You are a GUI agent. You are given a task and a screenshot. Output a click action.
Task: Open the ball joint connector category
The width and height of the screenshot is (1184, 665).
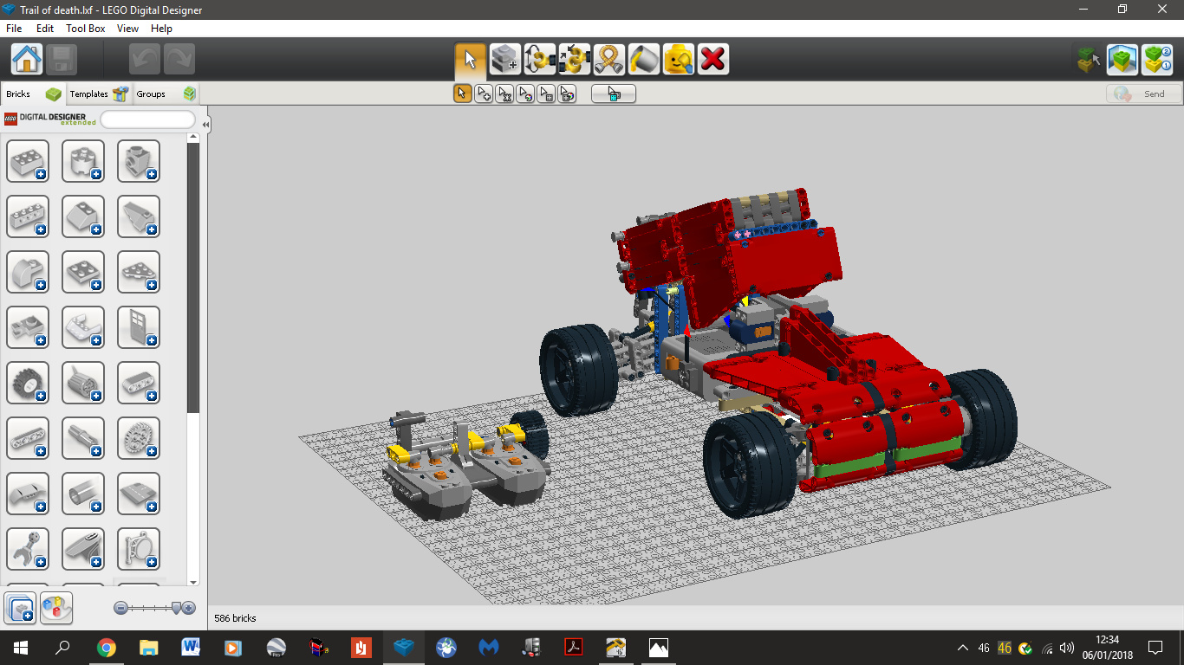coord(28,549)
